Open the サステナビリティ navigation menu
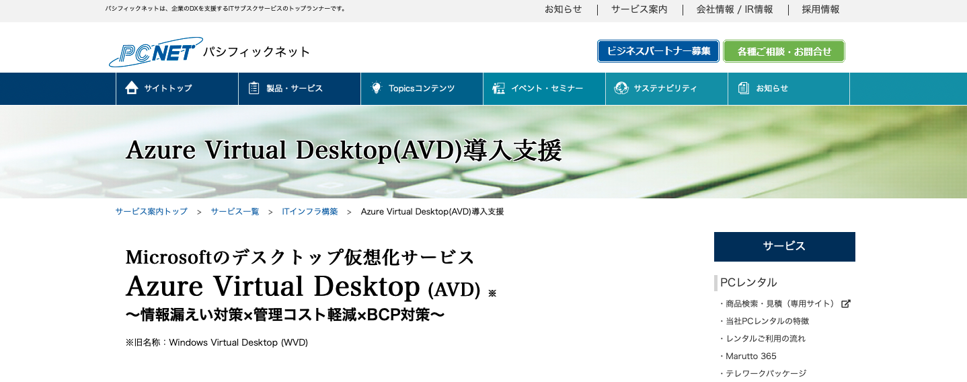This screenshot has height=382, width=967. pyautogui.click(x=666, y=89)
